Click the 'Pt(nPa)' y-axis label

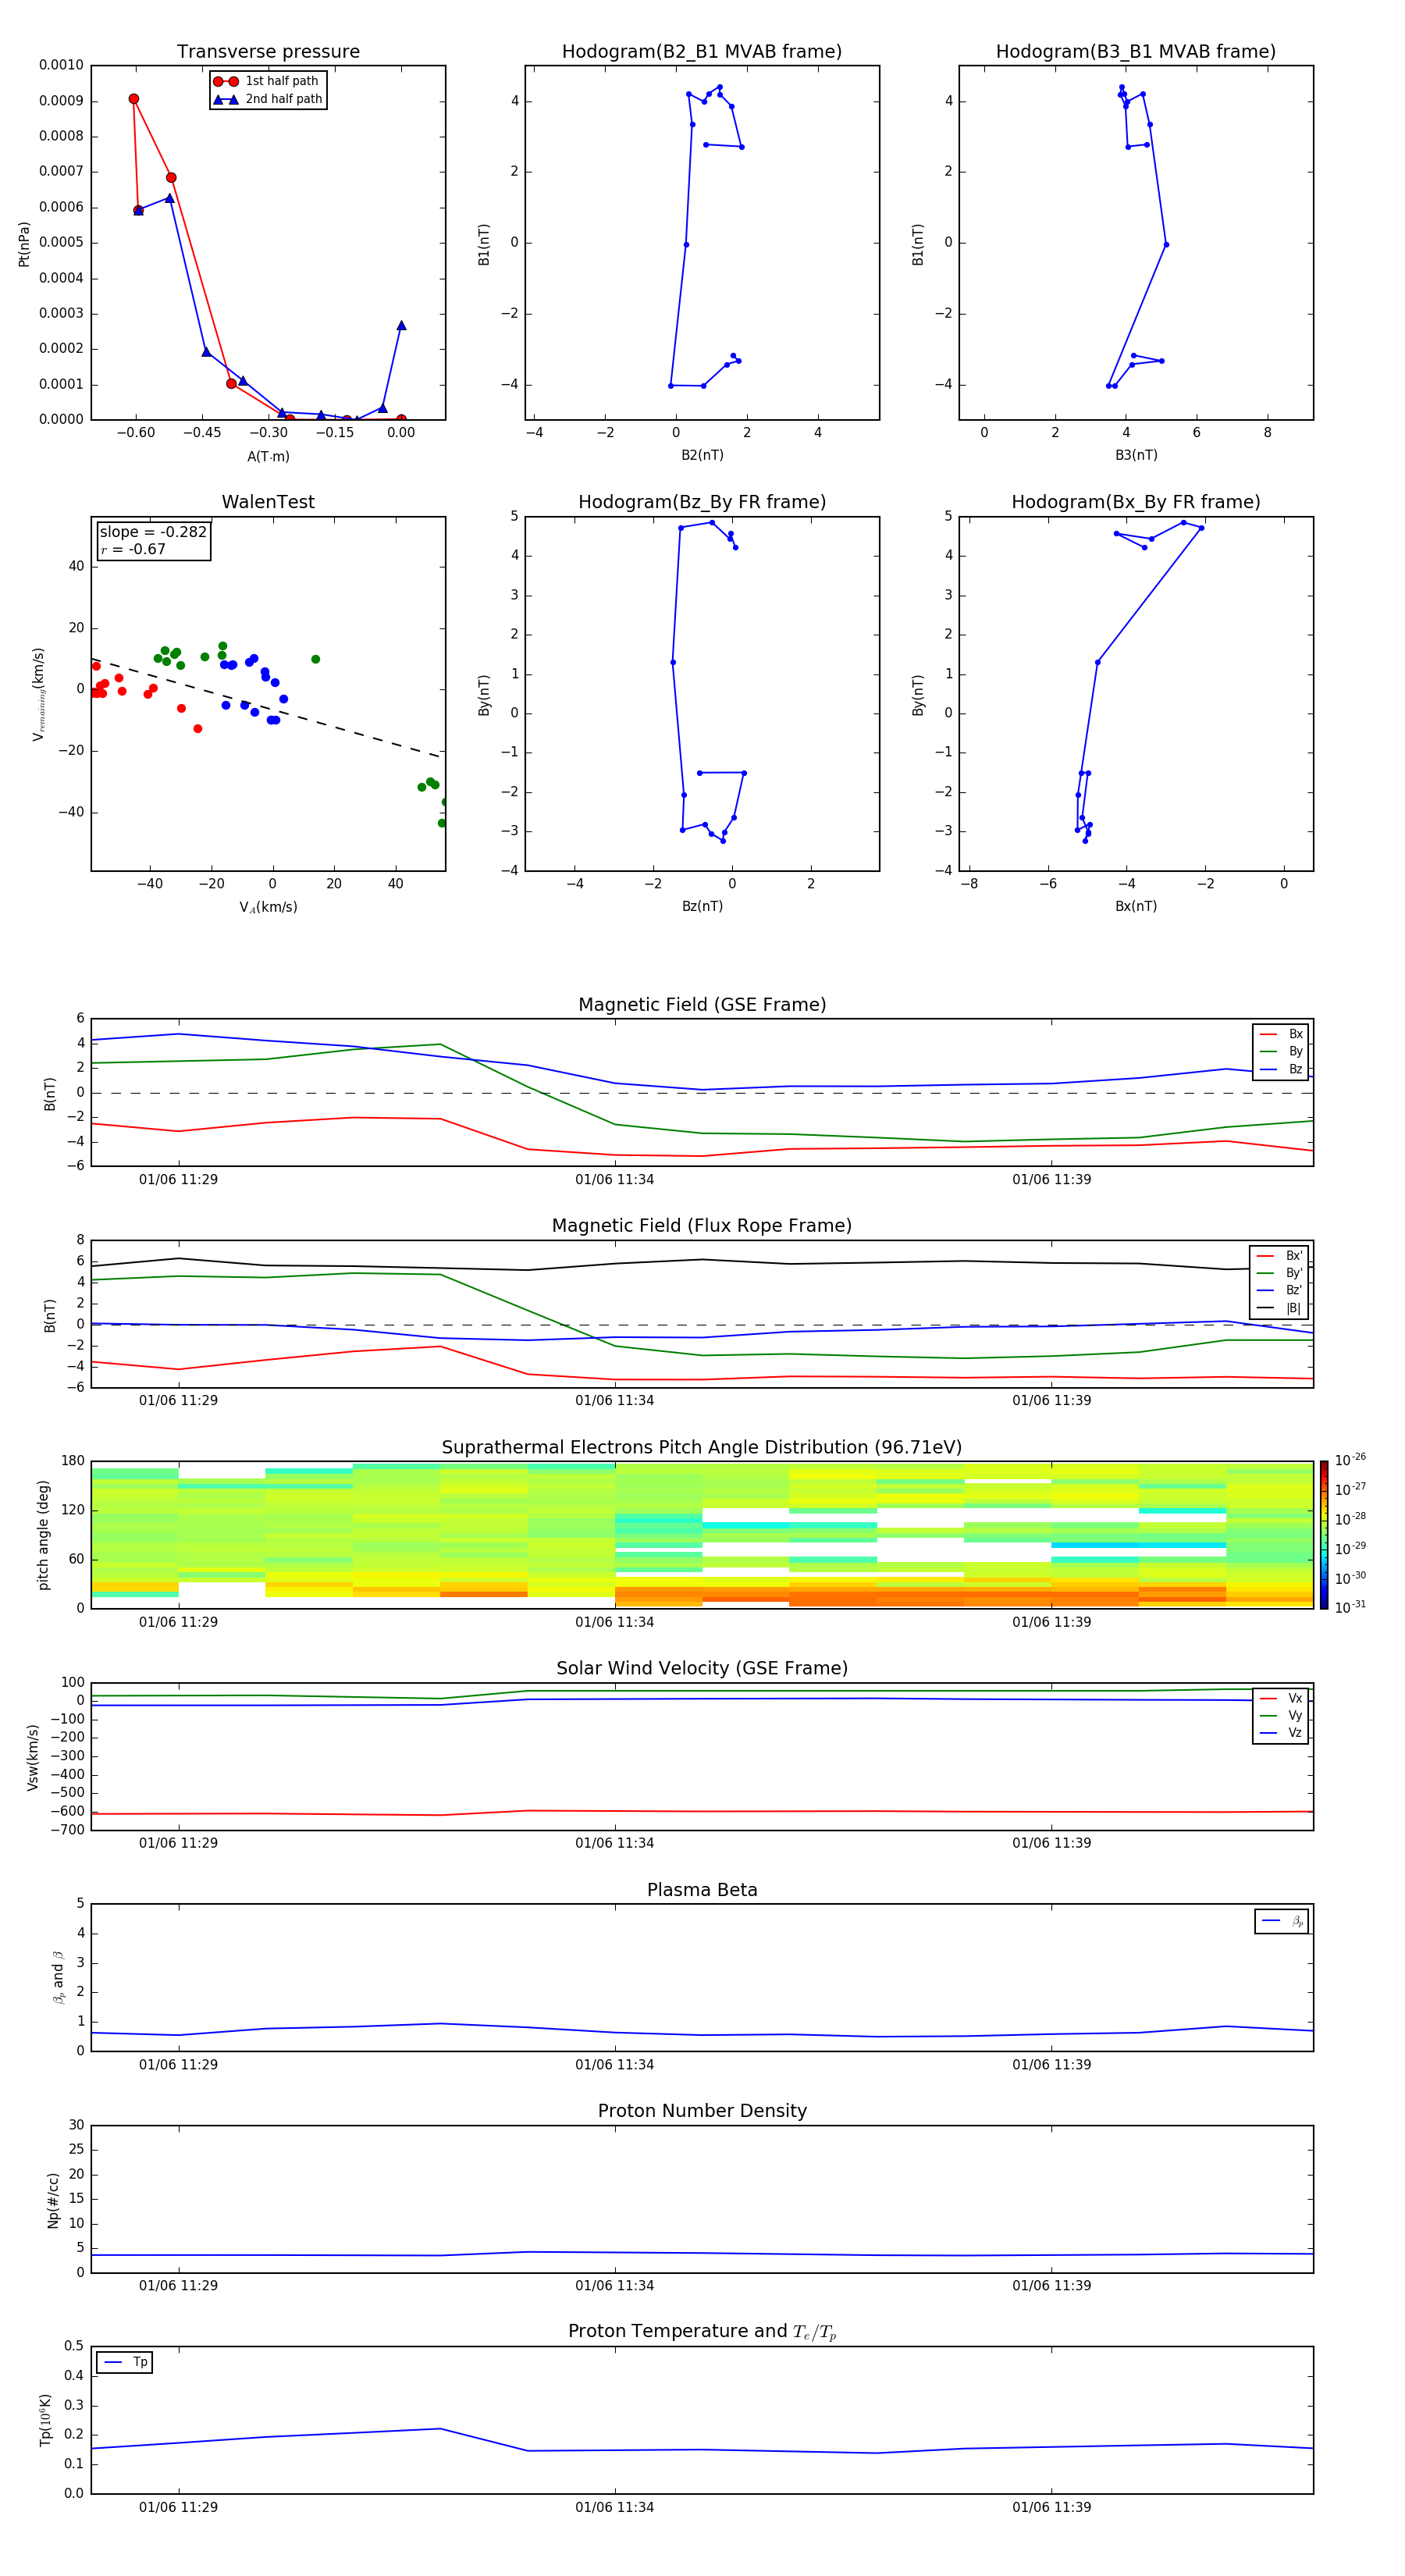[x=24, y=243]
